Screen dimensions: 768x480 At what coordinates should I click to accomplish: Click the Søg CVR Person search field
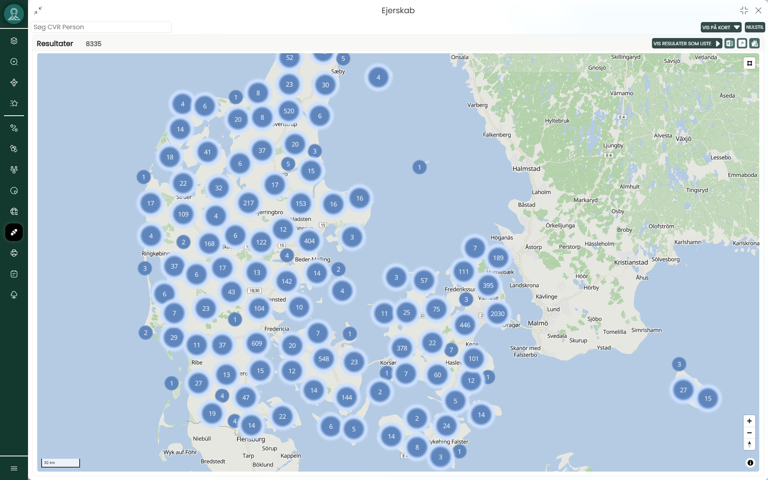tap(101, 27)
